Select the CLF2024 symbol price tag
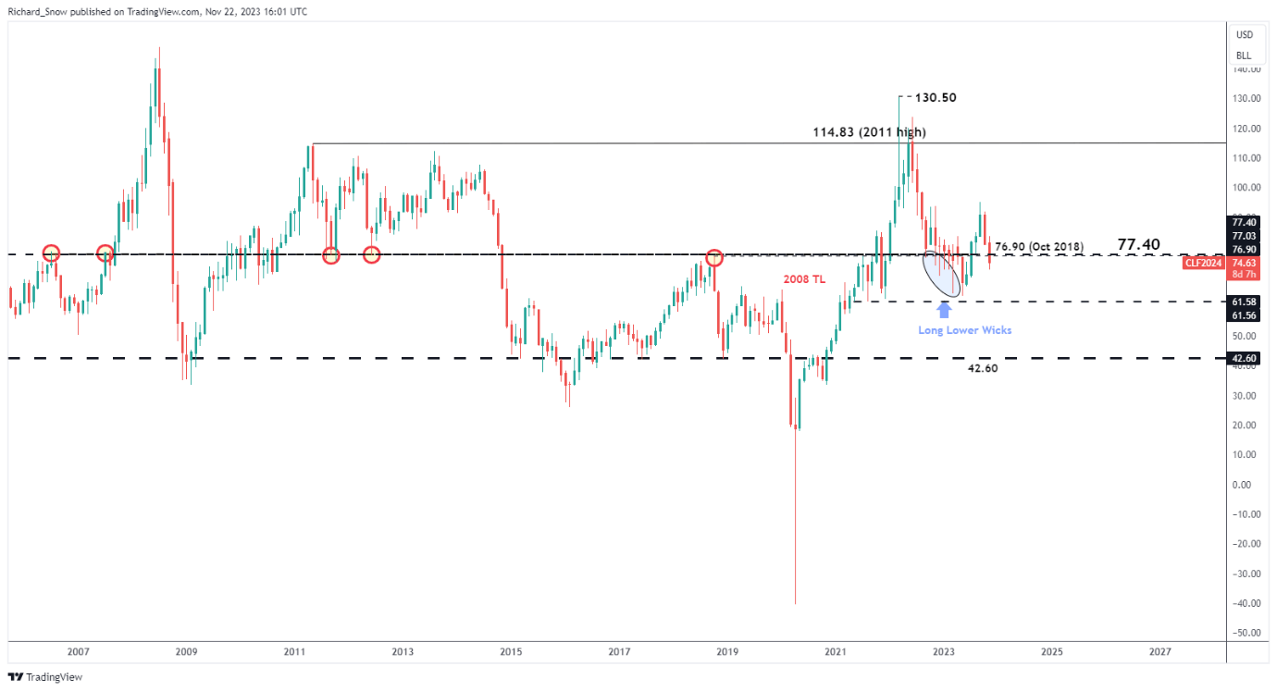1277x691 pixels. 1203,263
